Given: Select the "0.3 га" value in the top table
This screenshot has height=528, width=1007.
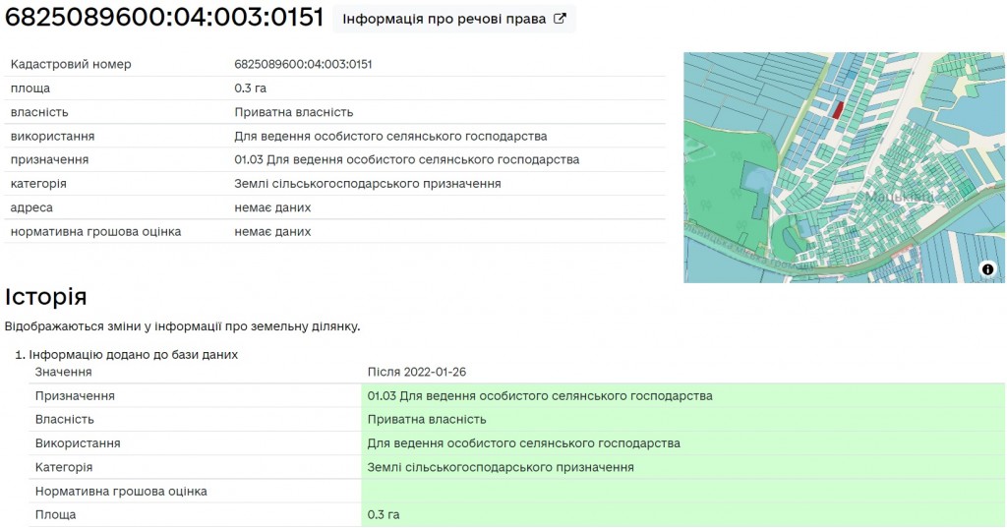Looking at the screenshot, I should click(x=250, y=88).
